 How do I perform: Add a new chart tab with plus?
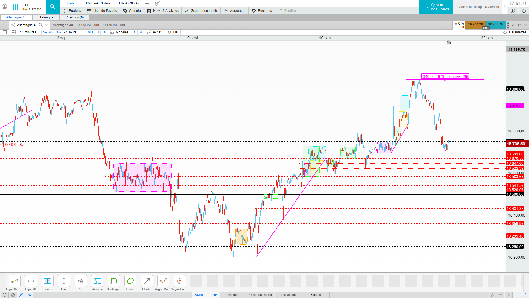(131, 25)
